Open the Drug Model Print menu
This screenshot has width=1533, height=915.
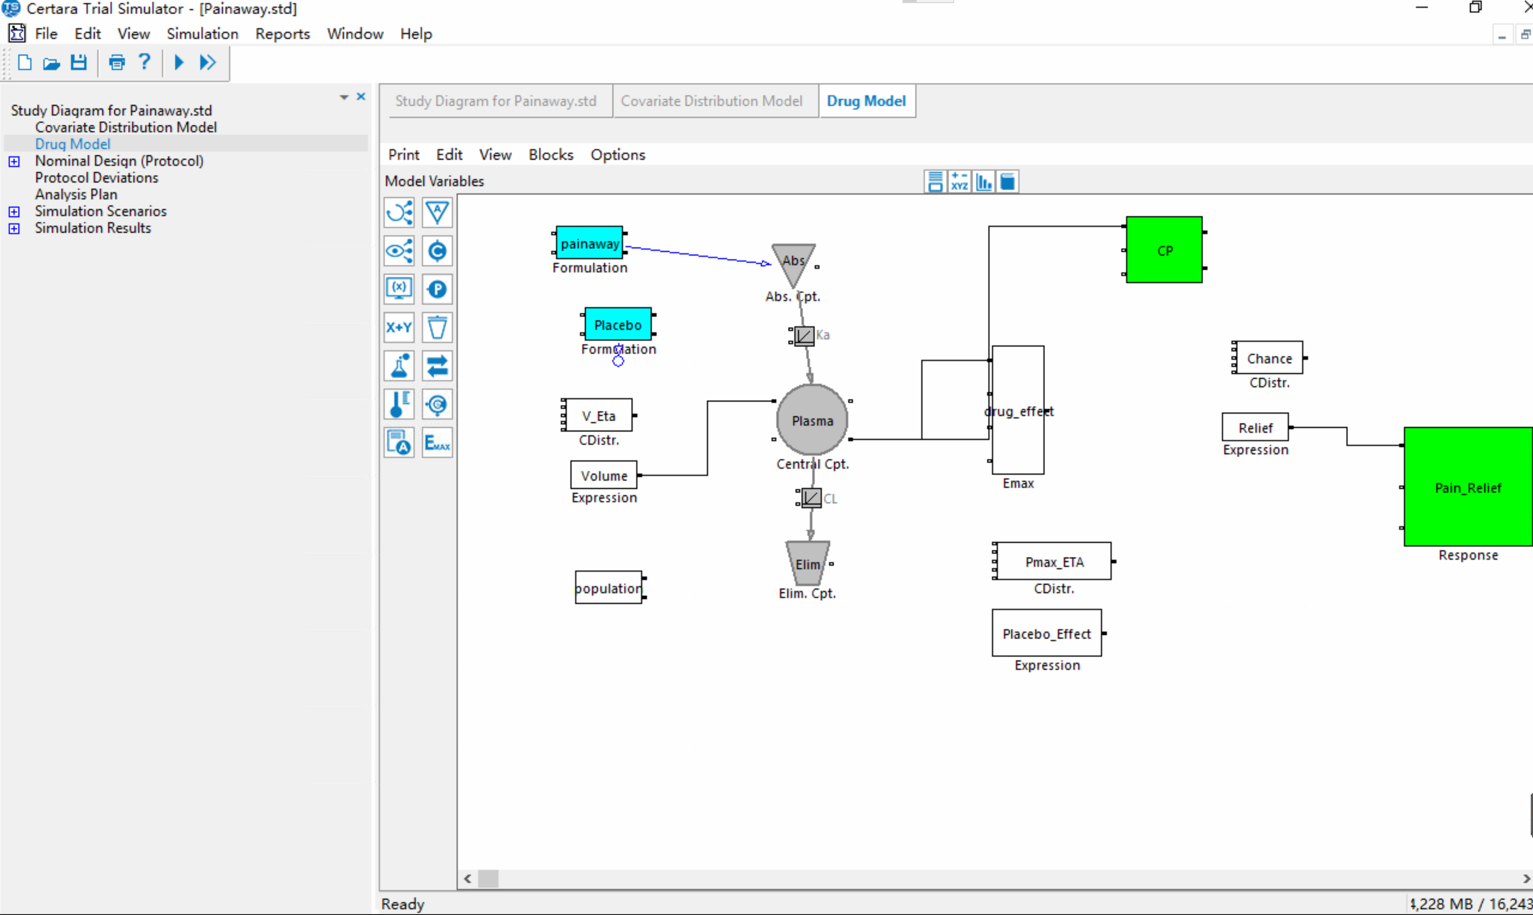(x=404, y=155)
